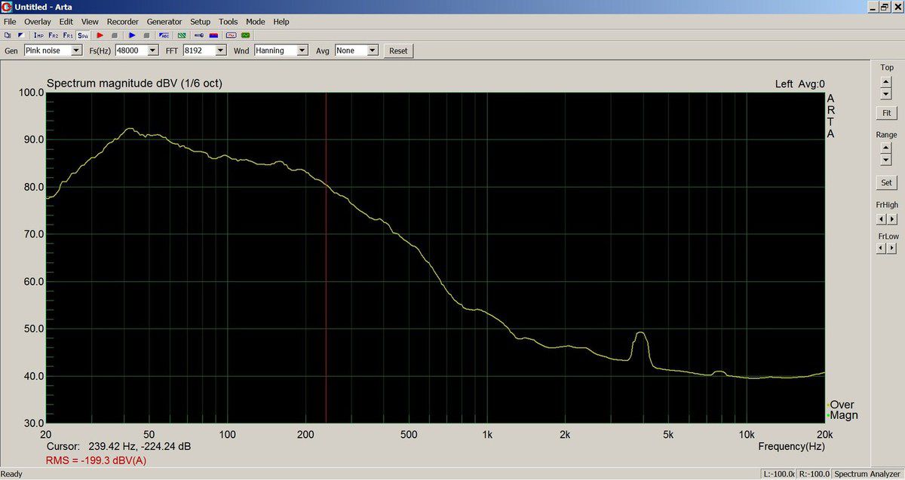
Task: Click FrHigh right arrow
Action: pyautogui.click(x=891, y=219)
